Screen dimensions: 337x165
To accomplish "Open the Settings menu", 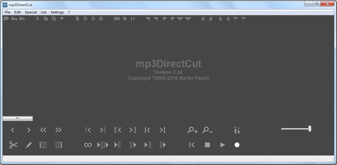I will tap(57, 12).
